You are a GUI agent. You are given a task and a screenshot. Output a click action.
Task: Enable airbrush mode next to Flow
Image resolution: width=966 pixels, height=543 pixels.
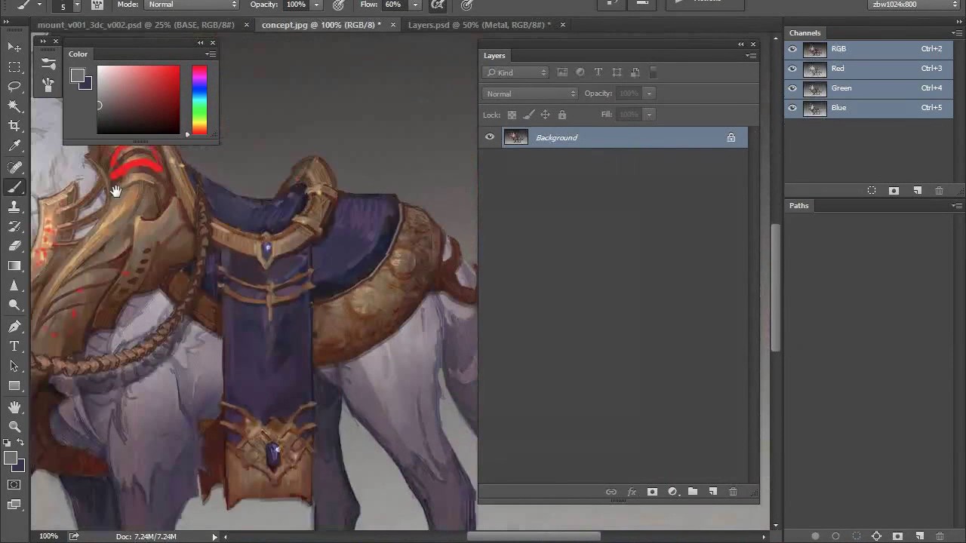click(x=437, y=5)
